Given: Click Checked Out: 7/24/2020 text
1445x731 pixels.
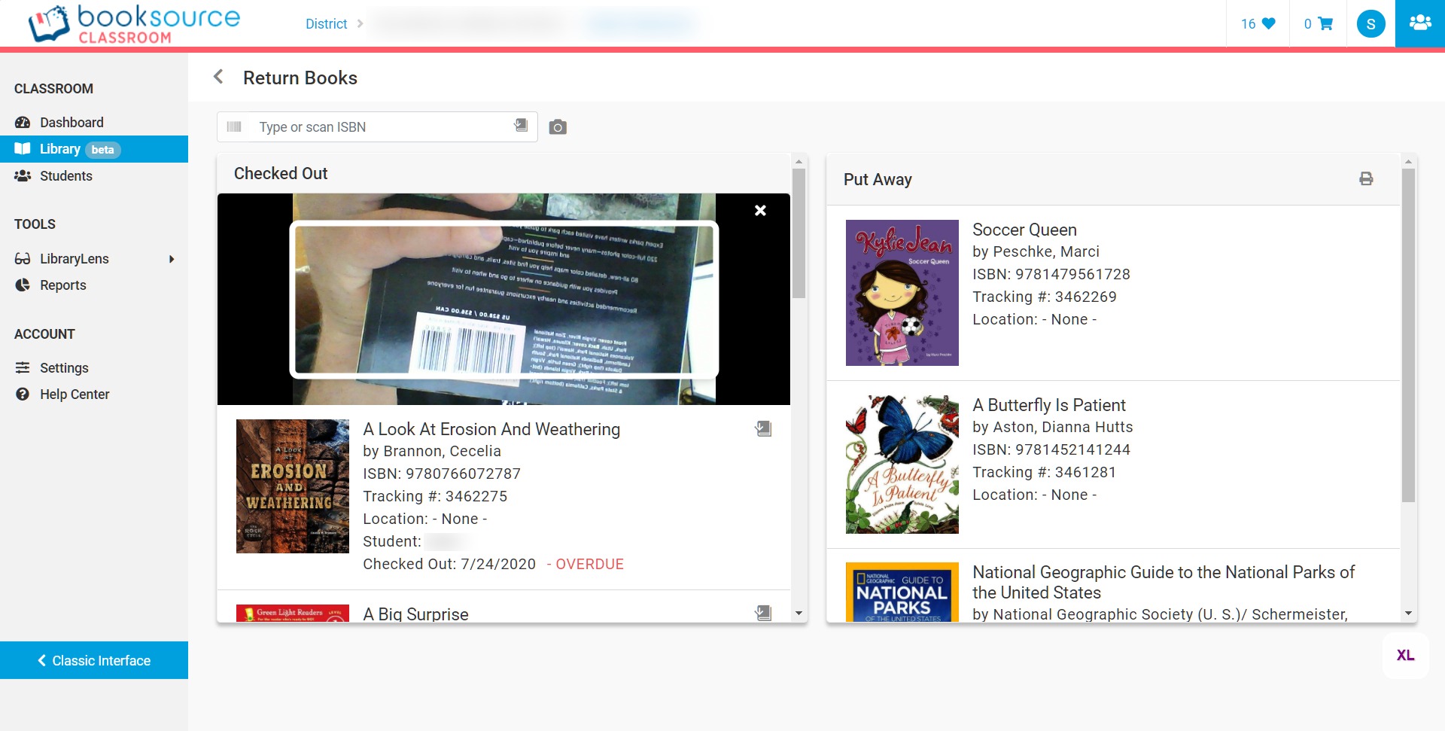Looking at the screenshot, I should pyautogui.click(x=449, y=564).
